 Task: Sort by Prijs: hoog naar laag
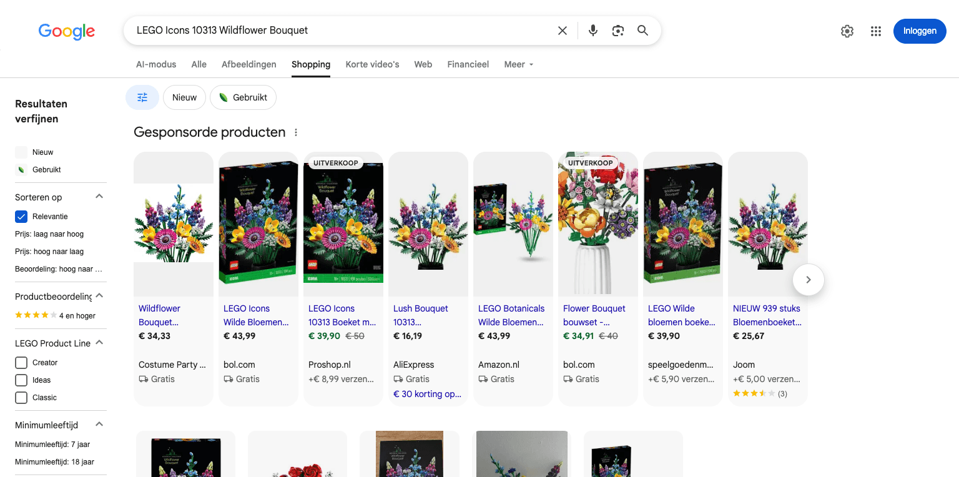pos(49,252)
